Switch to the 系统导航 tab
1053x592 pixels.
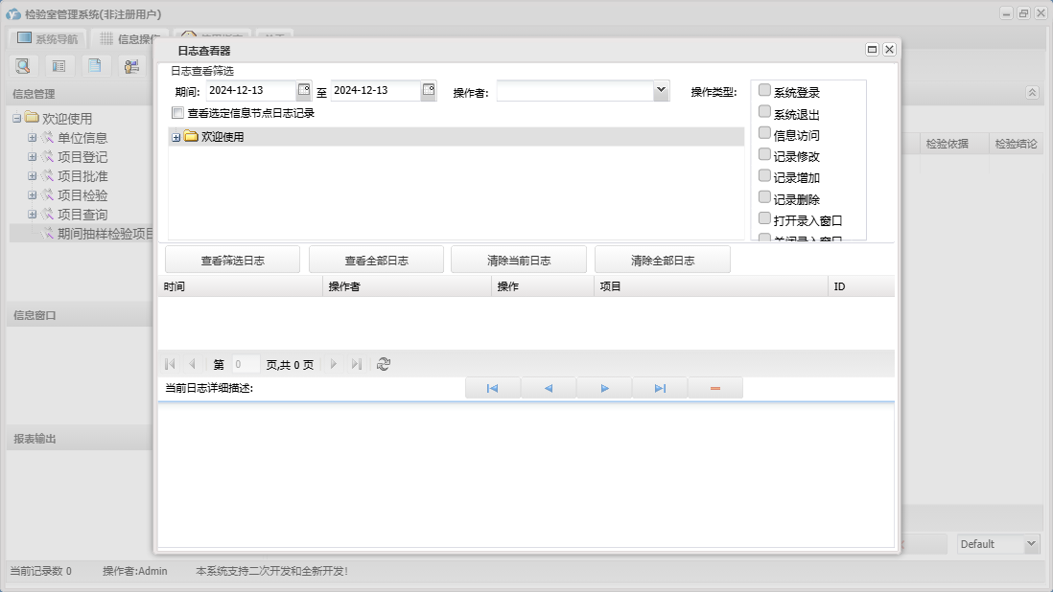48,39
